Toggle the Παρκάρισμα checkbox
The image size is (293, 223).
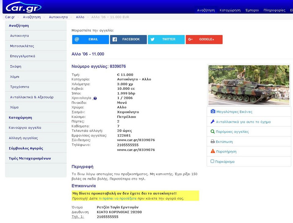point(212,161)
